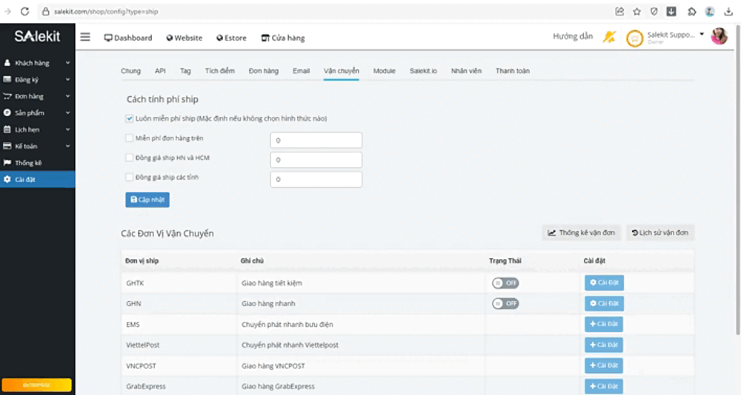The image size is (741, 395).
Task: Open the Đơn hàng settings tab
Action: click(263, 71)
